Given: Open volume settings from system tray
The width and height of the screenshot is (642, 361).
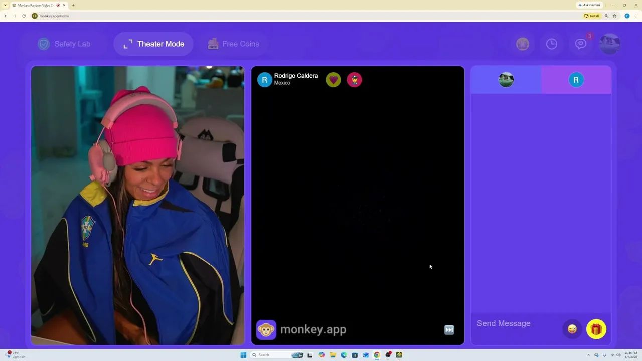Looking at the screenshot, I should click(618, 355).
